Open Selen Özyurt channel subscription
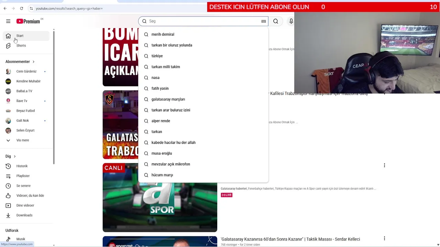Image resolution: width=440 pixels, height=247 pixels. [26, 130]
